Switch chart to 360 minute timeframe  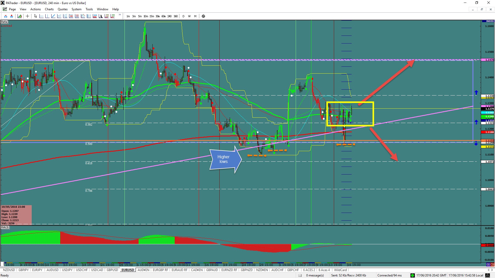[x=176, y=16]
